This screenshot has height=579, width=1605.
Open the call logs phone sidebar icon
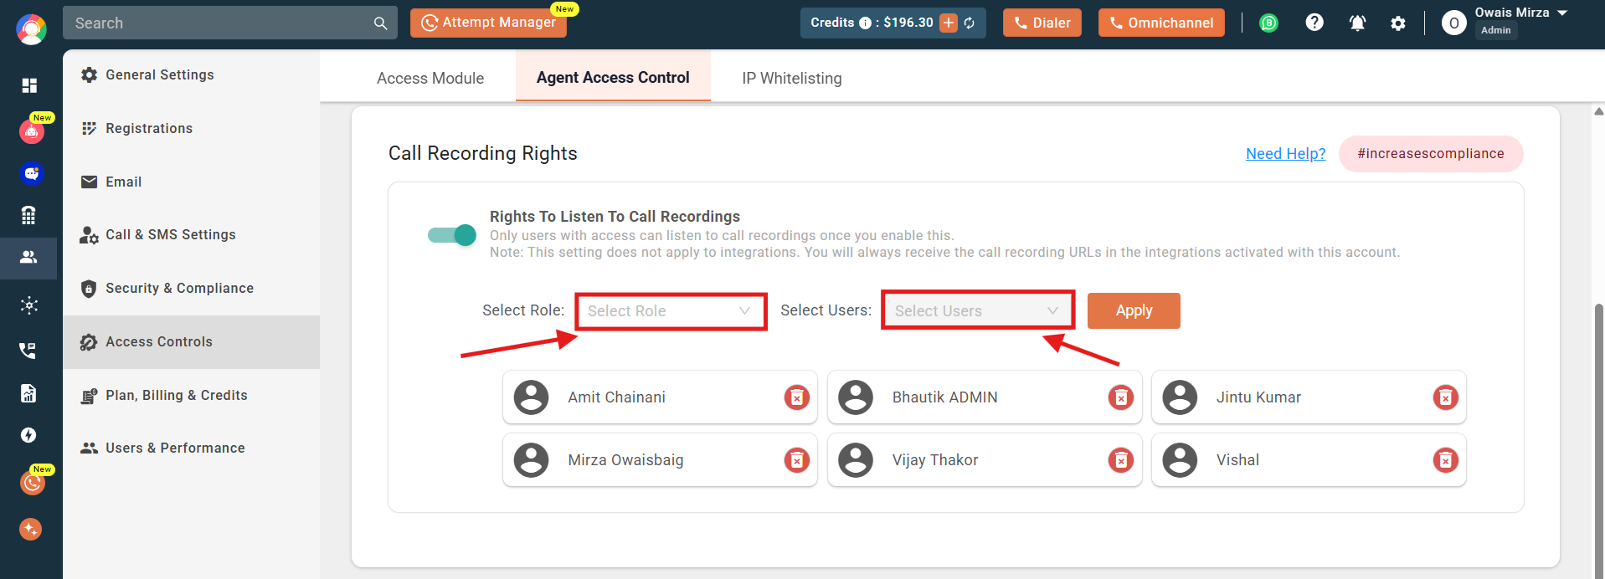(x=28, y=350)
